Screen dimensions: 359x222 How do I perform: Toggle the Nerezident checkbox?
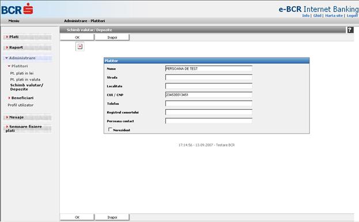point(110,129)
